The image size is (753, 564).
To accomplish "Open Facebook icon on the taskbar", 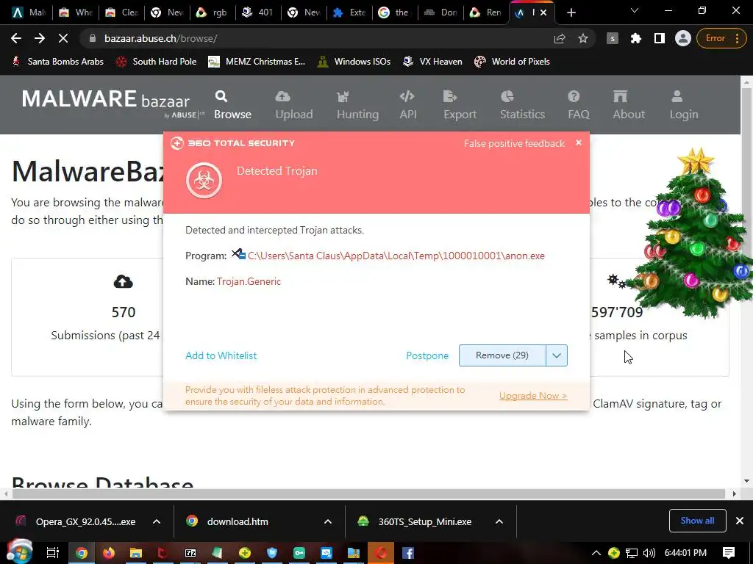I will click(408, 553).
